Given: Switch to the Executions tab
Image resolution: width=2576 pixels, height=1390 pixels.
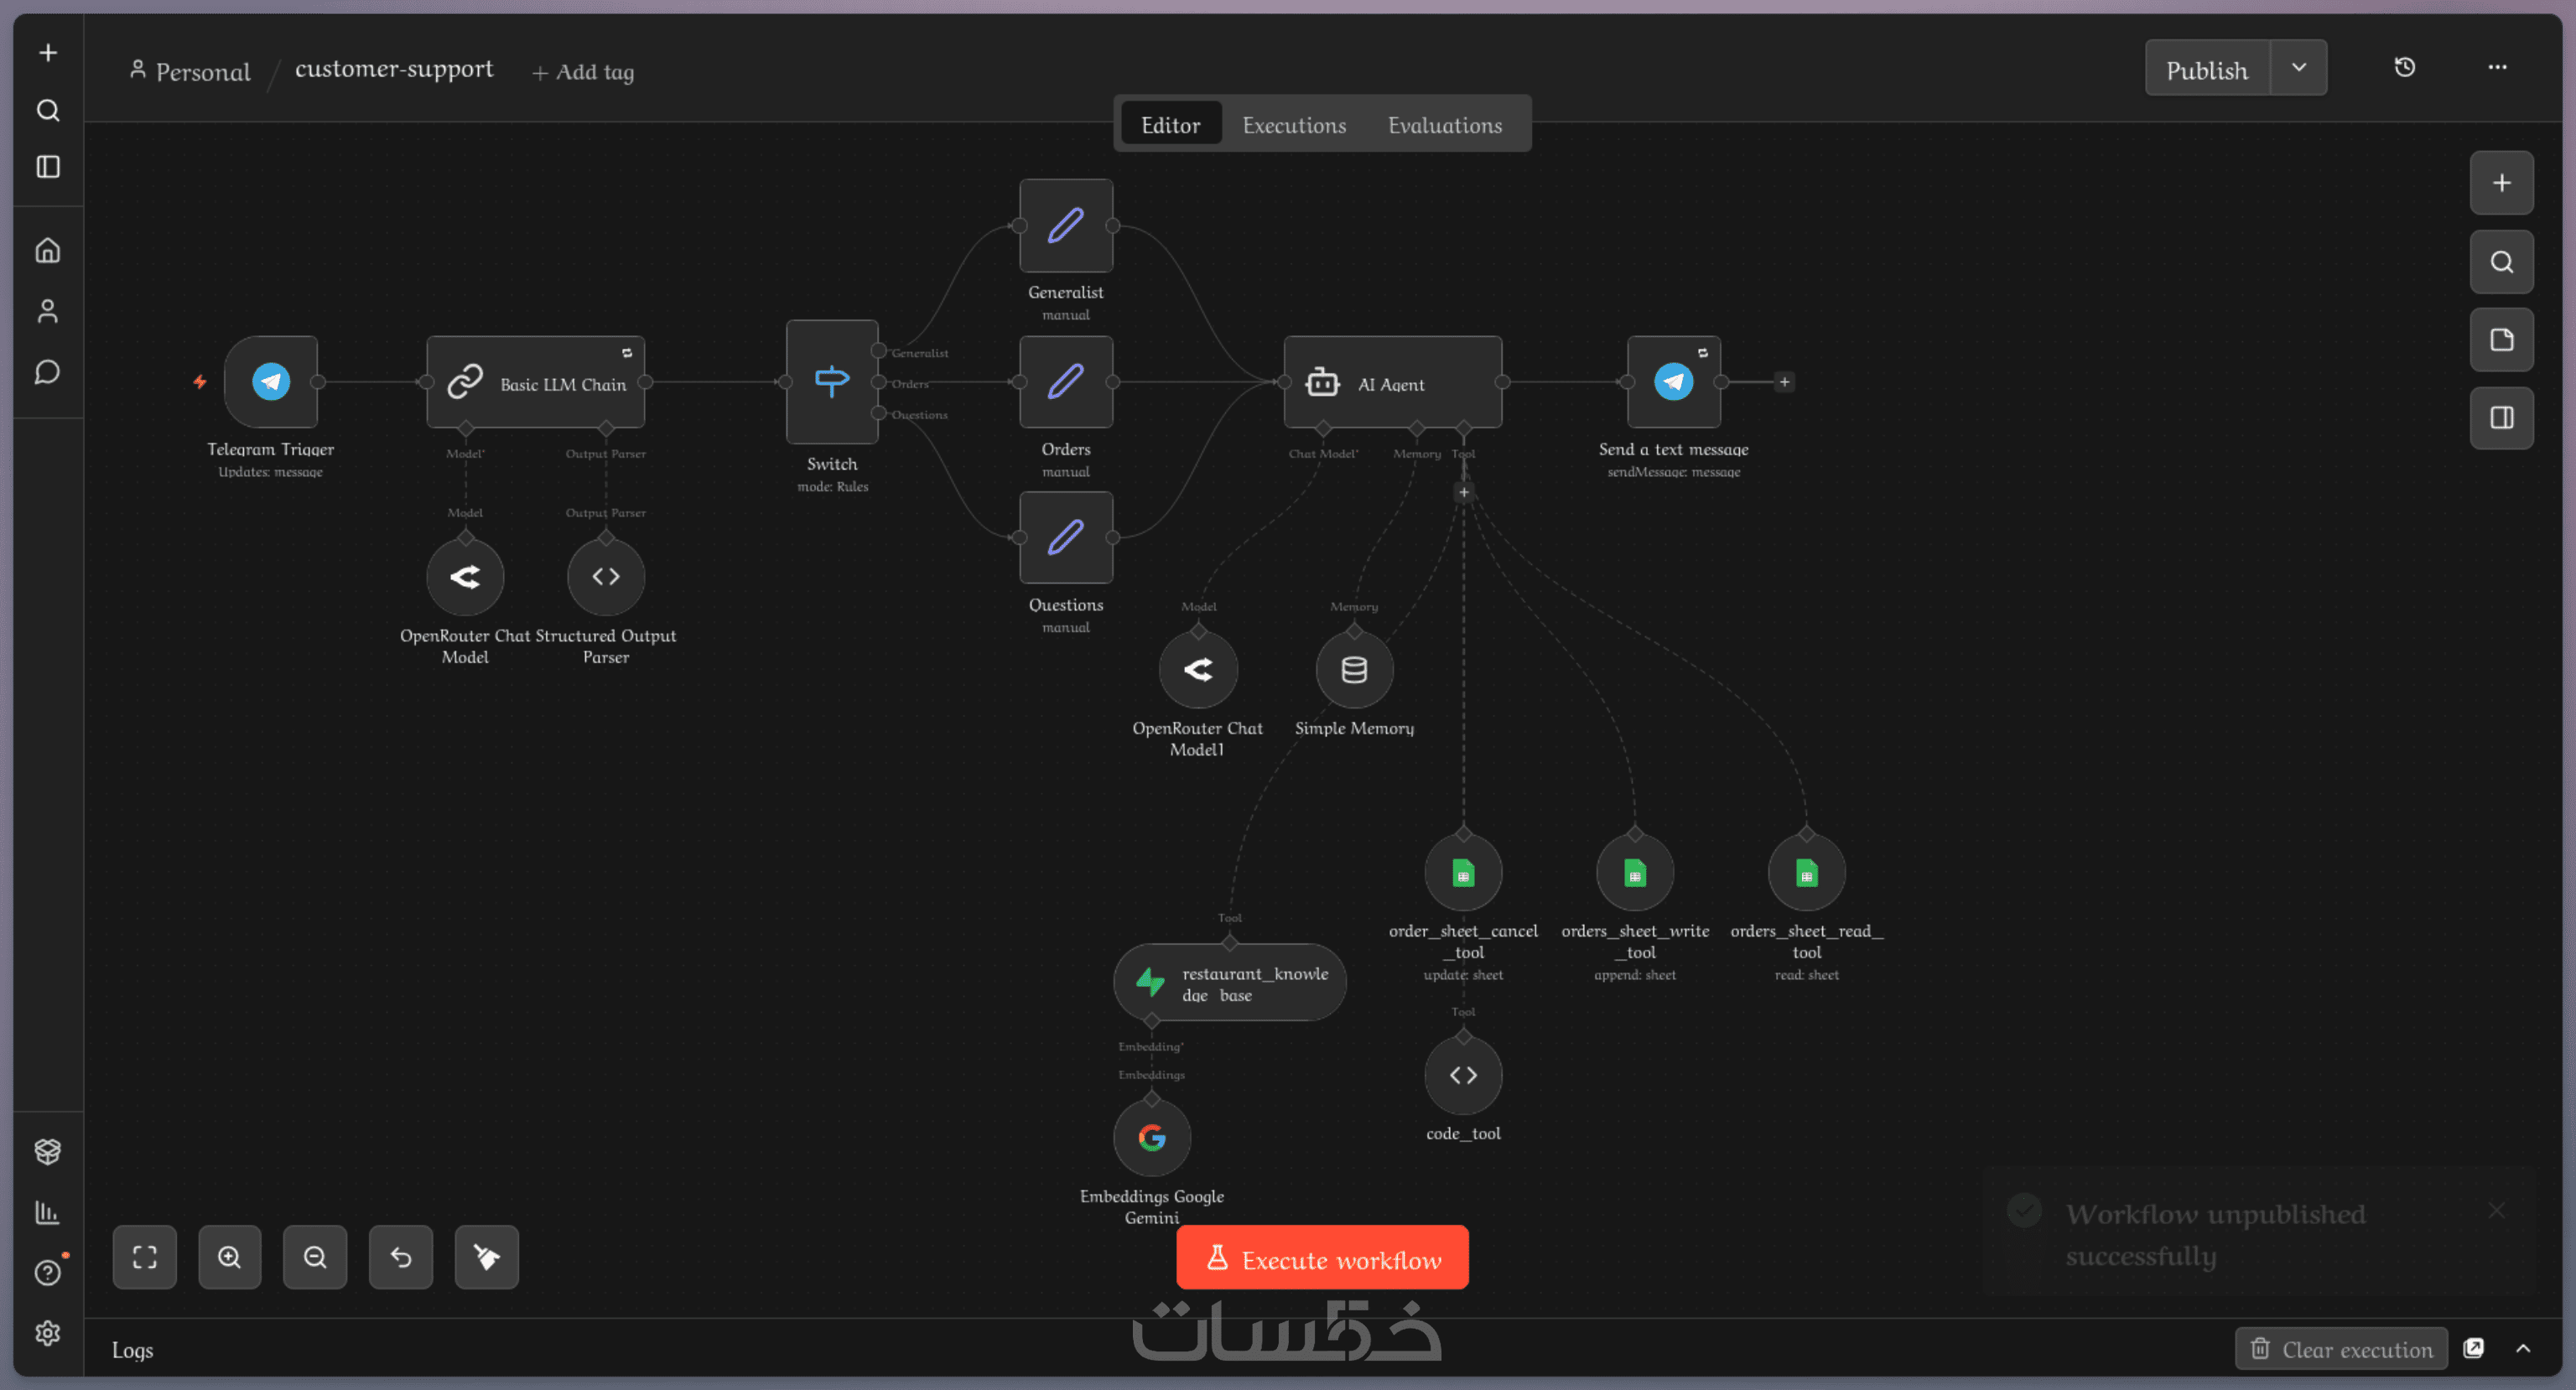Looking at the screenshot, I should point(1294,125).
